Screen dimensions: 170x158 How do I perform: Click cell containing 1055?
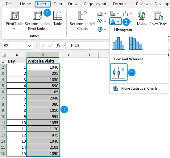[x=43, y=123]
